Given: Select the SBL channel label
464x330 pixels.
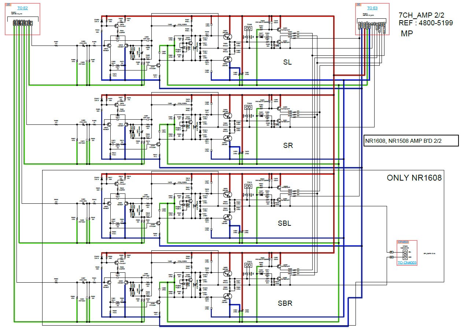Looking at the screenshot, I should [x=284, y=223].
